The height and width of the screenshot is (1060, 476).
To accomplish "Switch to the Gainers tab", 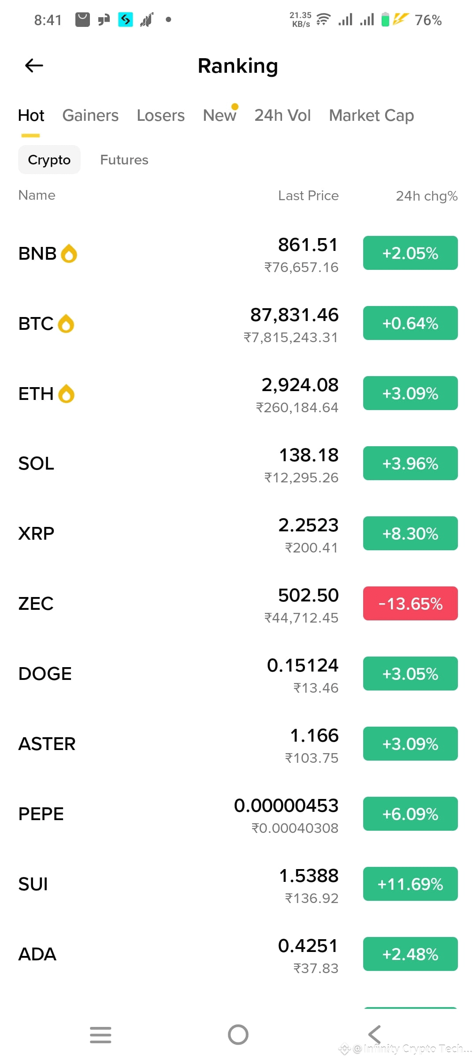I will pos(90,116).
